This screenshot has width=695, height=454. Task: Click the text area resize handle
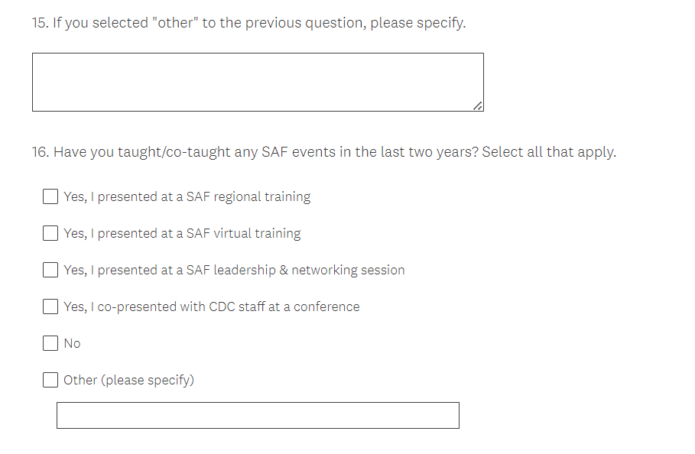point(478,106)
